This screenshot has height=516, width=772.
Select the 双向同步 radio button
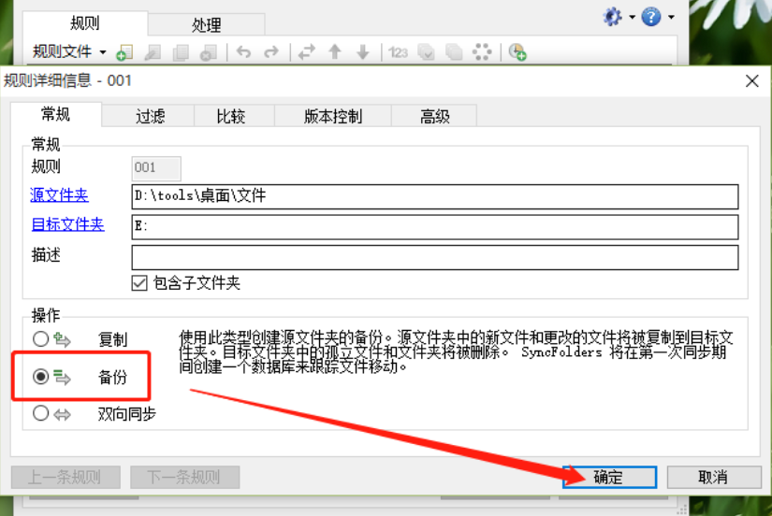coord(41,413)
